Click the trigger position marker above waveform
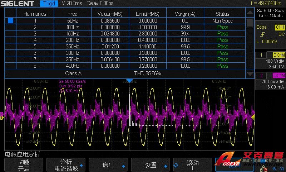The image size is (286, 172). click(130, 81)
